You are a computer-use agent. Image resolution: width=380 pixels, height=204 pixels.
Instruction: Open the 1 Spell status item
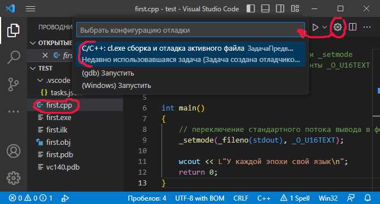(295, 198)
